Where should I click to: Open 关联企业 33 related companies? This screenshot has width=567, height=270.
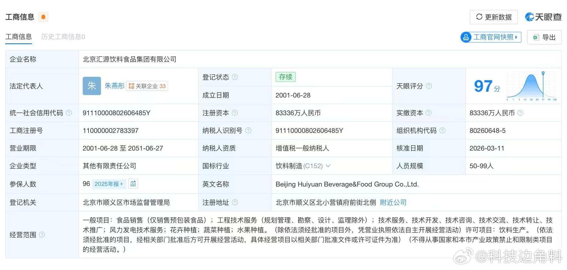click(147, 86)
